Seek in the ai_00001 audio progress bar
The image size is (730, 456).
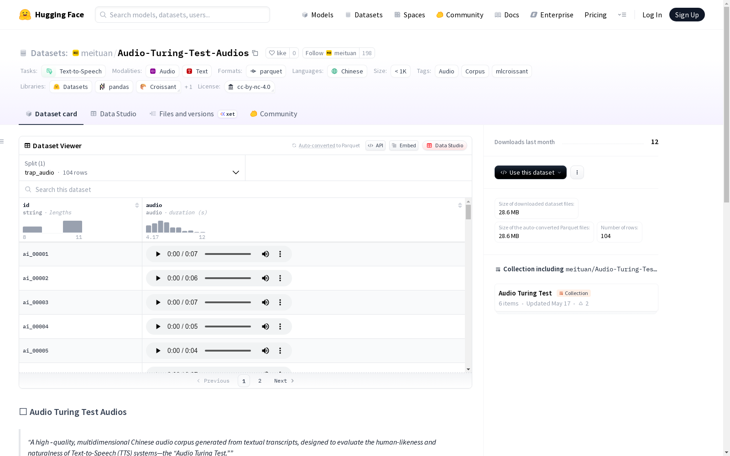coord(228,254)
